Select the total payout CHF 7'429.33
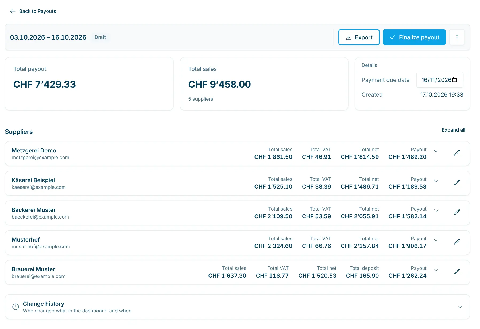 pyautogui.click(x=45, y=84)
